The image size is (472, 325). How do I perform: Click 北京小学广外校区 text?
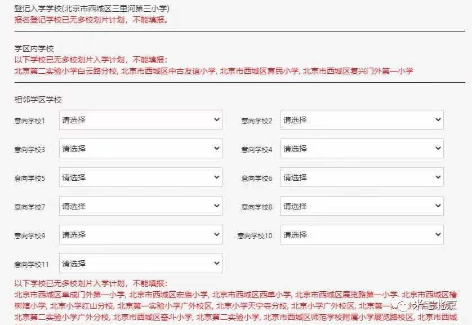click(x=323, y=306)
